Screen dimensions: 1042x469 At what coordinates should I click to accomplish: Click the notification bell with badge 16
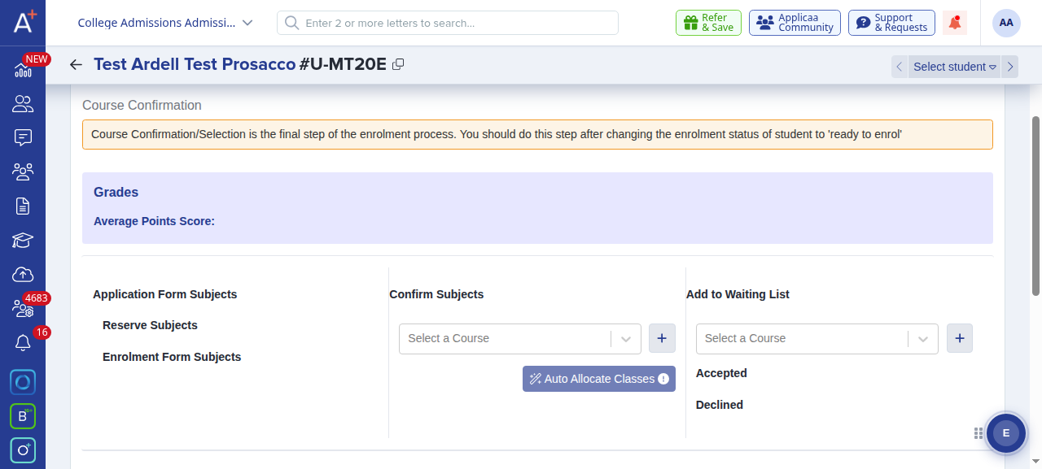(x=23, y=343)
